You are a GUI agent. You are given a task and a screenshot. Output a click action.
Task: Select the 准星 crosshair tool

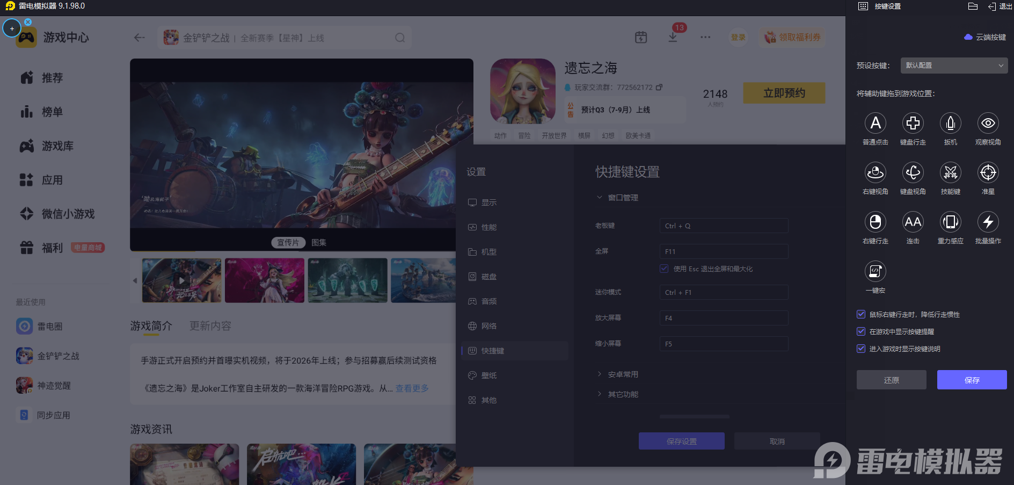coord(988,173)
